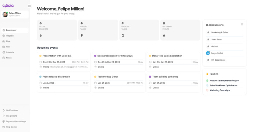Open the Marketing & Sales channel
254x132 pixels.
click(220, 32)
